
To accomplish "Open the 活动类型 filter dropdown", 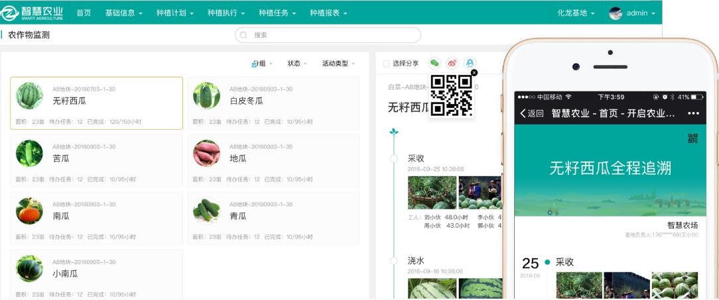I will tap(338, 64).
